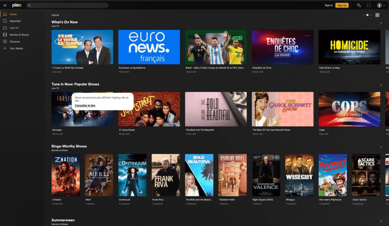Open Tune In Now: Popular Shows heading

pyautogui.click(x=75, y=84)
